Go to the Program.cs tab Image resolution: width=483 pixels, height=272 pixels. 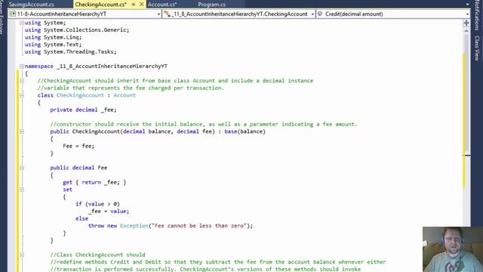tap(211, 5)
